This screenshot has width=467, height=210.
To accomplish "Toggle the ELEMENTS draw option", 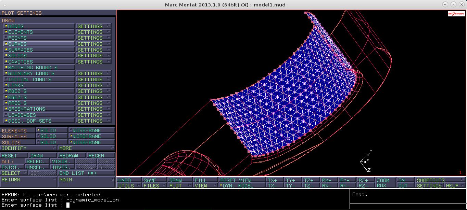I will tap(39, 32).
